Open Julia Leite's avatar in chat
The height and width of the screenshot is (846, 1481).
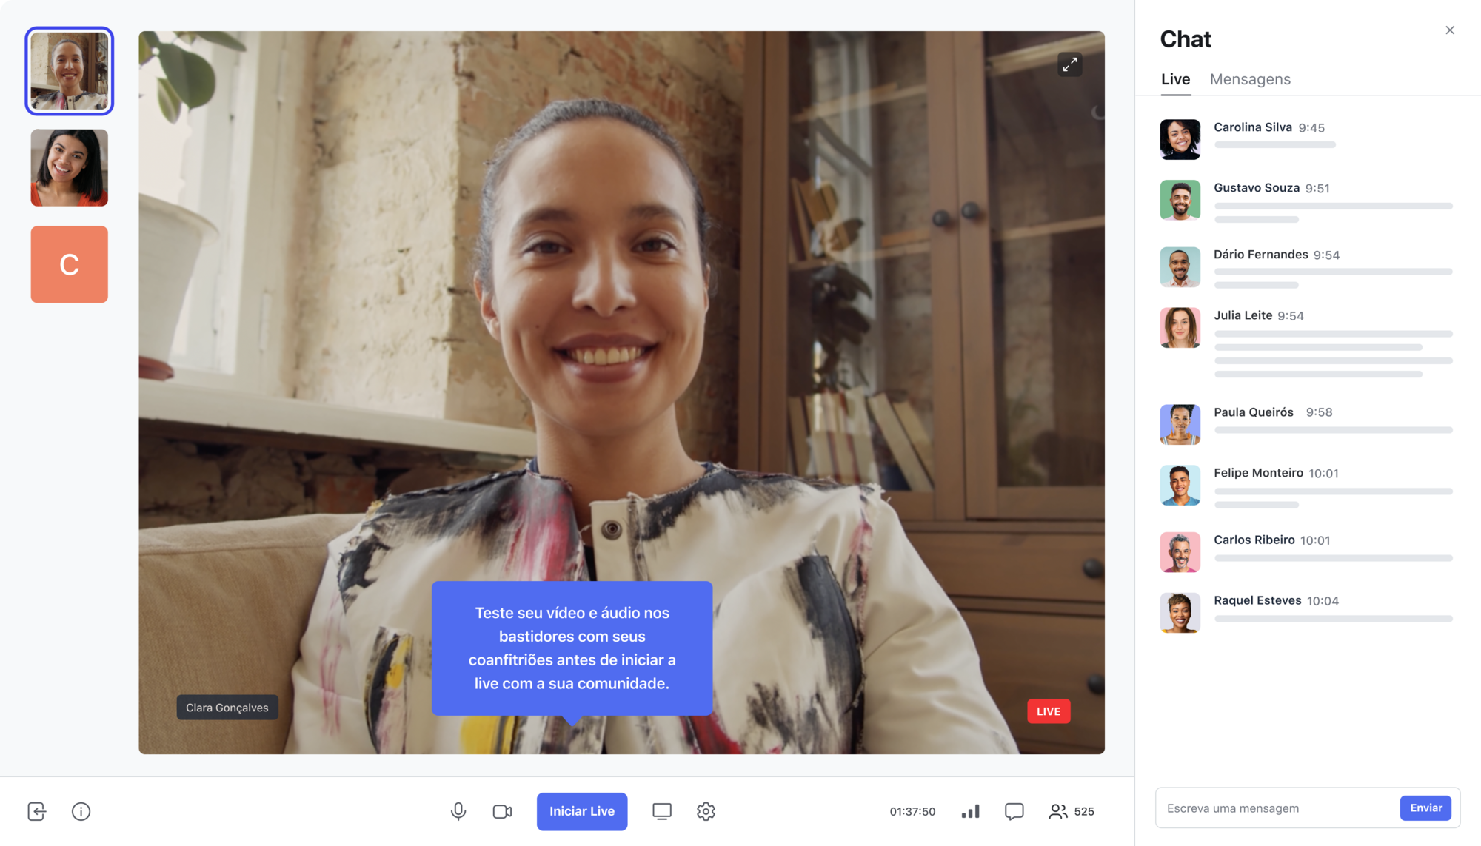[x=1180, y=327]
